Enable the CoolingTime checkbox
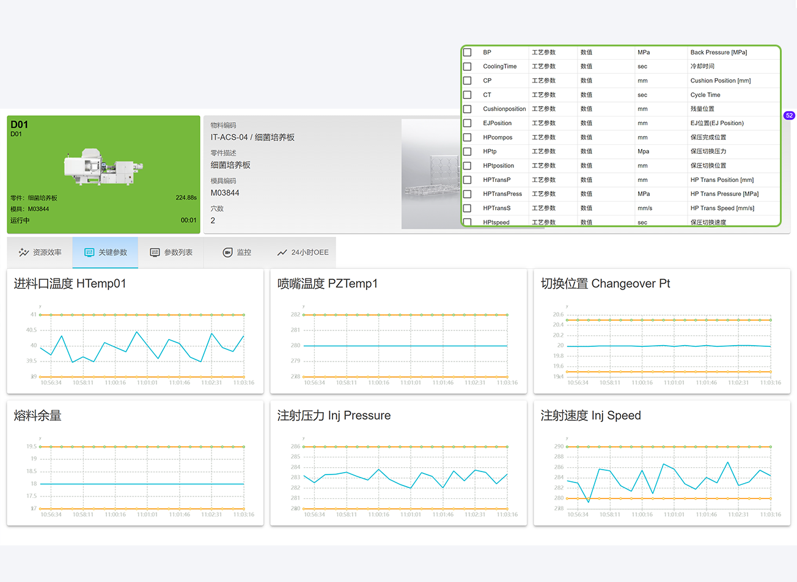The image size is (797, 582). pos(468,67)
